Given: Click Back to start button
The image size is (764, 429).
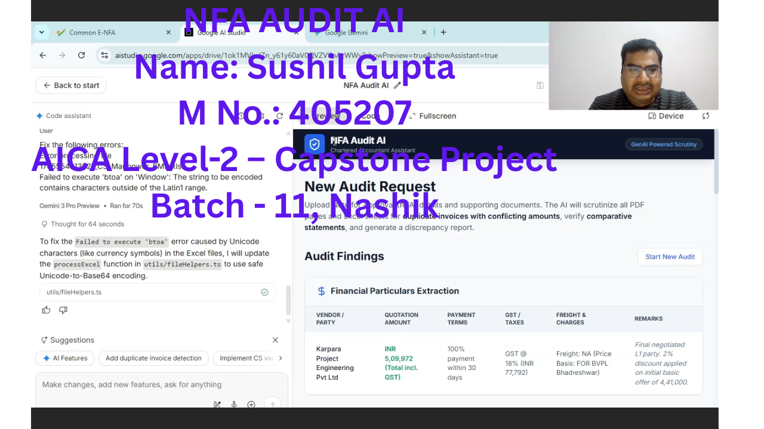Looking at the screenshot, I should point(71,85).
